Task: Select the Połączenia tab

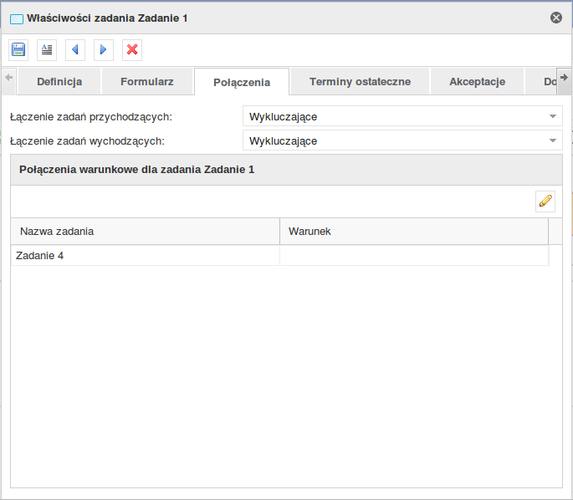Action: click(x=242, y=83)
